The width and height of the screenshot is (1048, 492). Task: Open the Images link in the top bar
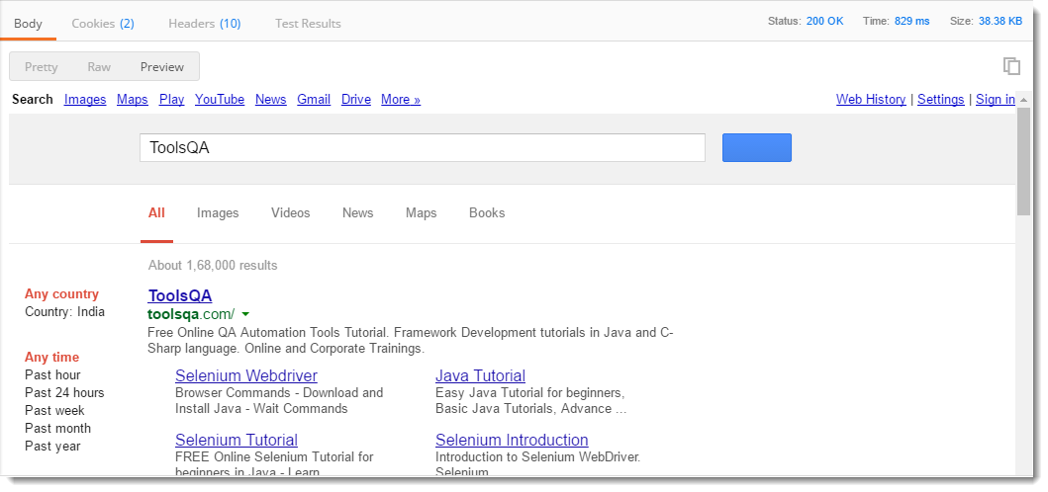click(x=85, y=100)
